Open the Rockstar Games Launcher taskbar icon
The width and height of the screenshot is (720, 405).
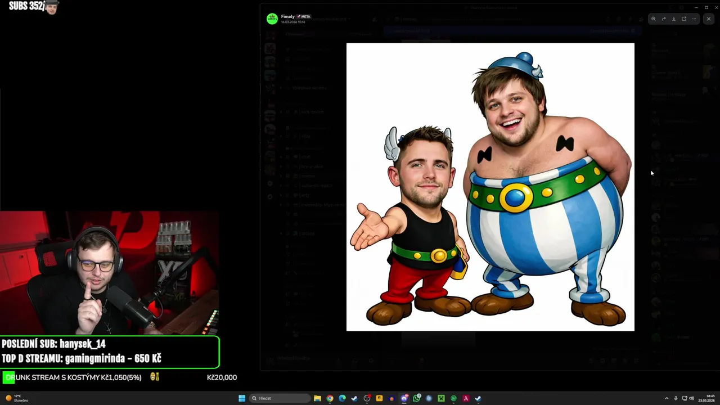[379, 398]
